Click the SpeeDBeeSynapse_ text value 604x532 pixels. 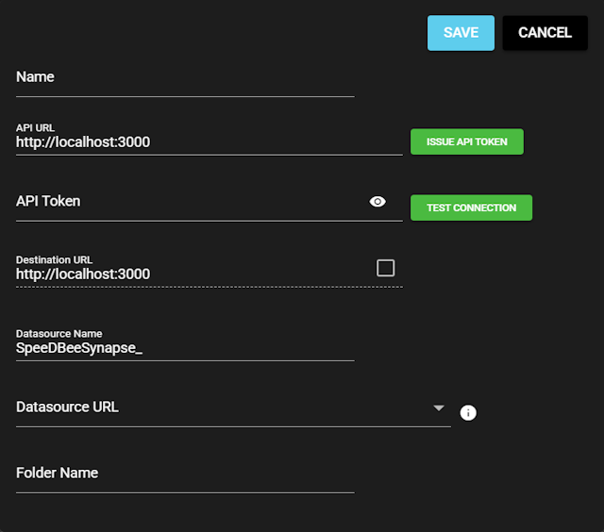[x=79, y=348]
